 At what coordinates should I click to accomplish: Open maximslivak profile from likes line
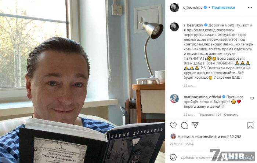[206, 137]
